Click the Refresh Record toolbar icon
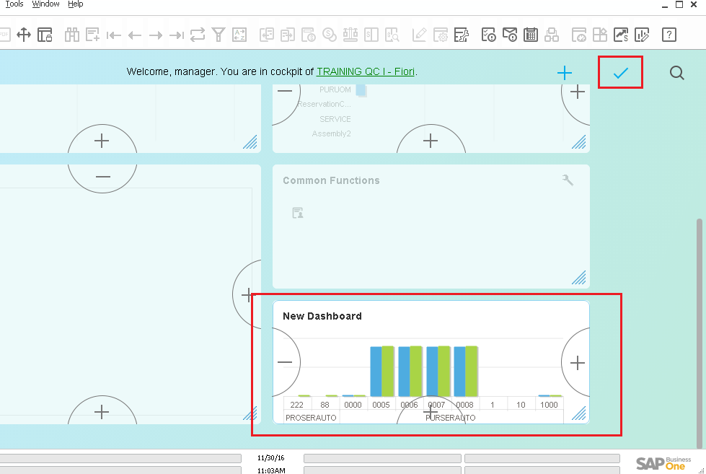 click(196, 34)
